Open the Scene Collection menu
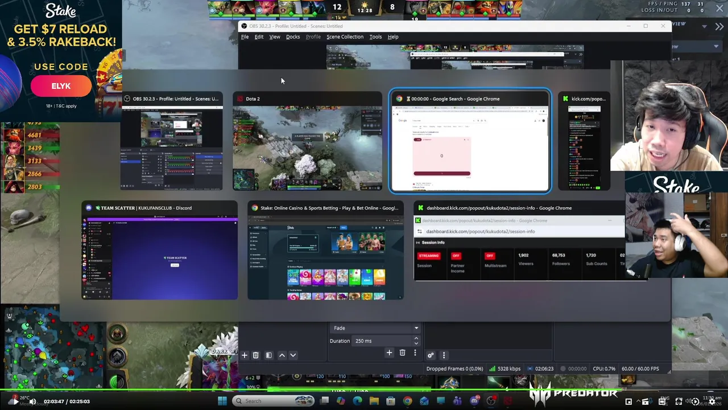The width and height of the screenshot is (728, 410). (345, 36)
